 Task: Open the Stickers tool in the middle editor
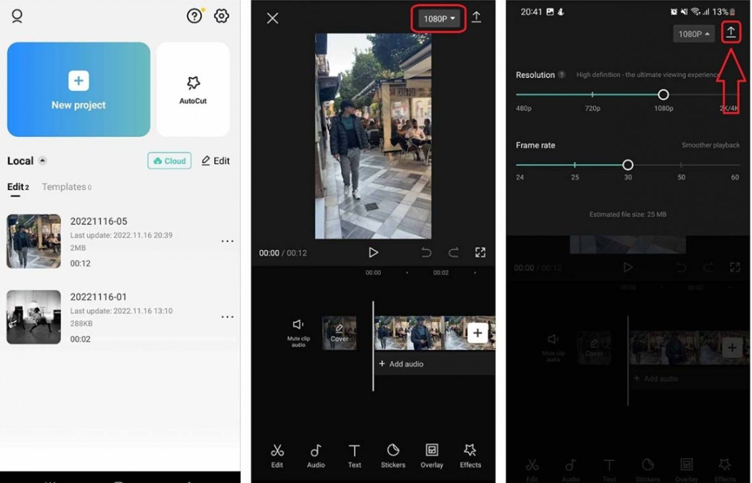393,456
